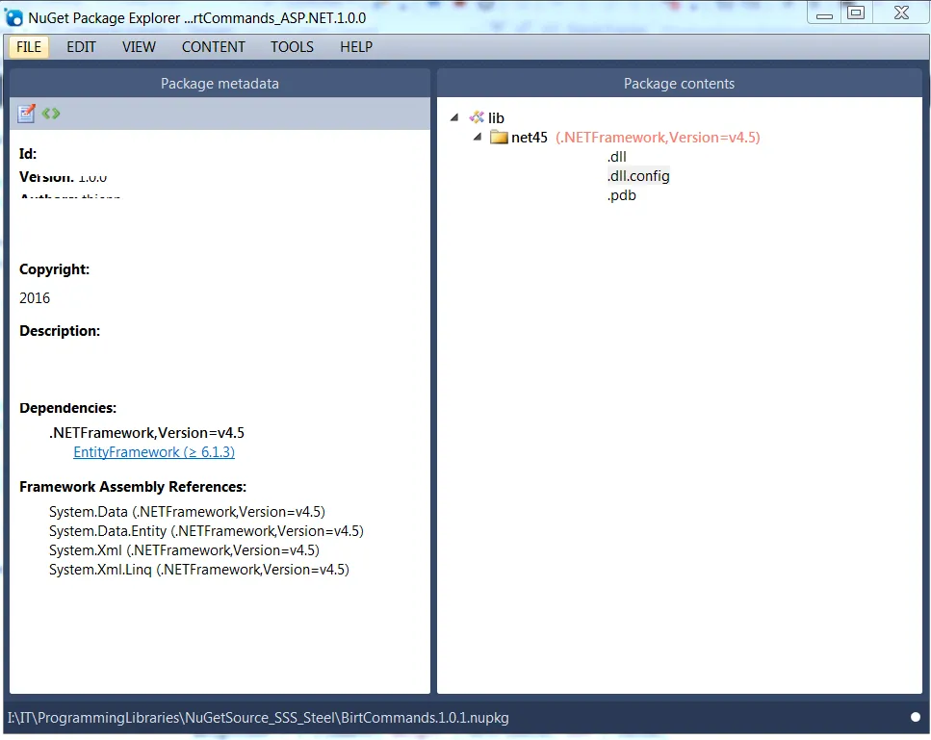The width and height of the screenshot is (931, 740).
Task: Click the white status indicator dot
Action: pos(916,717)
